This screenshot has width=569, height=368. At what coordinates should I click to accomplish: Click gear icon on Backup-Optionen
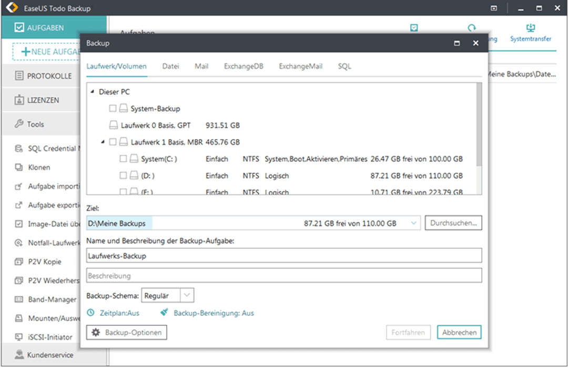pos(95,332)
